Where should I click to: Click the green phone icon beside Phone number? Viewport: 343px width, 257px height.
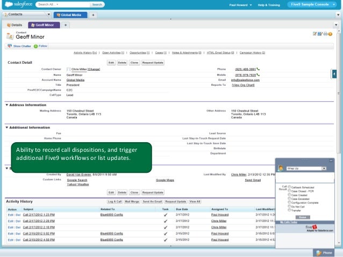pyautogui.click(x=258, y=69)
